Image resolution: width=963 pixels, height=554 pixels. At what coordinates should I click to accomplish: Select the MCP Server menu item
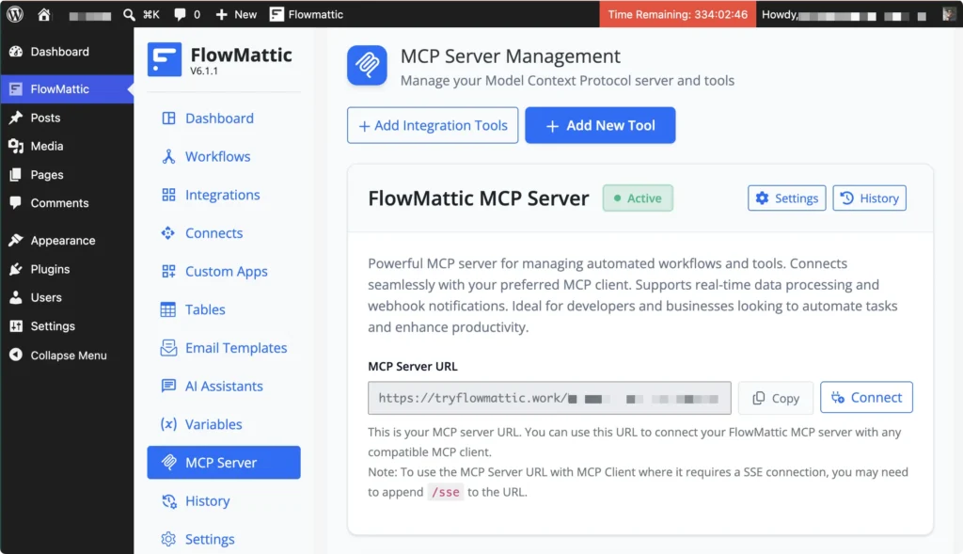[224, 463]
